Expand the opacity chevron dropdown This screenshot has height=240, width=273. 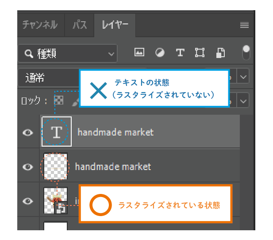tap(243, 77)
